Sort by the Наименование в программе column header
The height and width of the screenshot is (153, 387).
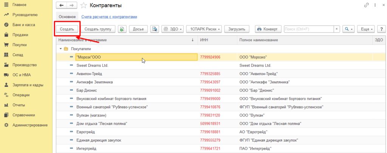tap(125, 40)
